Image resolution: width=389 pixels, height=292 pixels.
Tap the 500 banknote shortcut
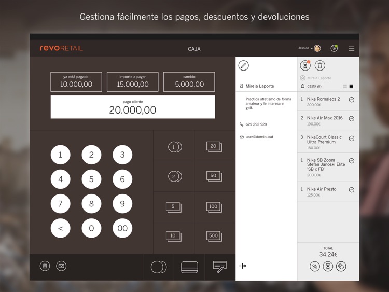pos(215,237)
